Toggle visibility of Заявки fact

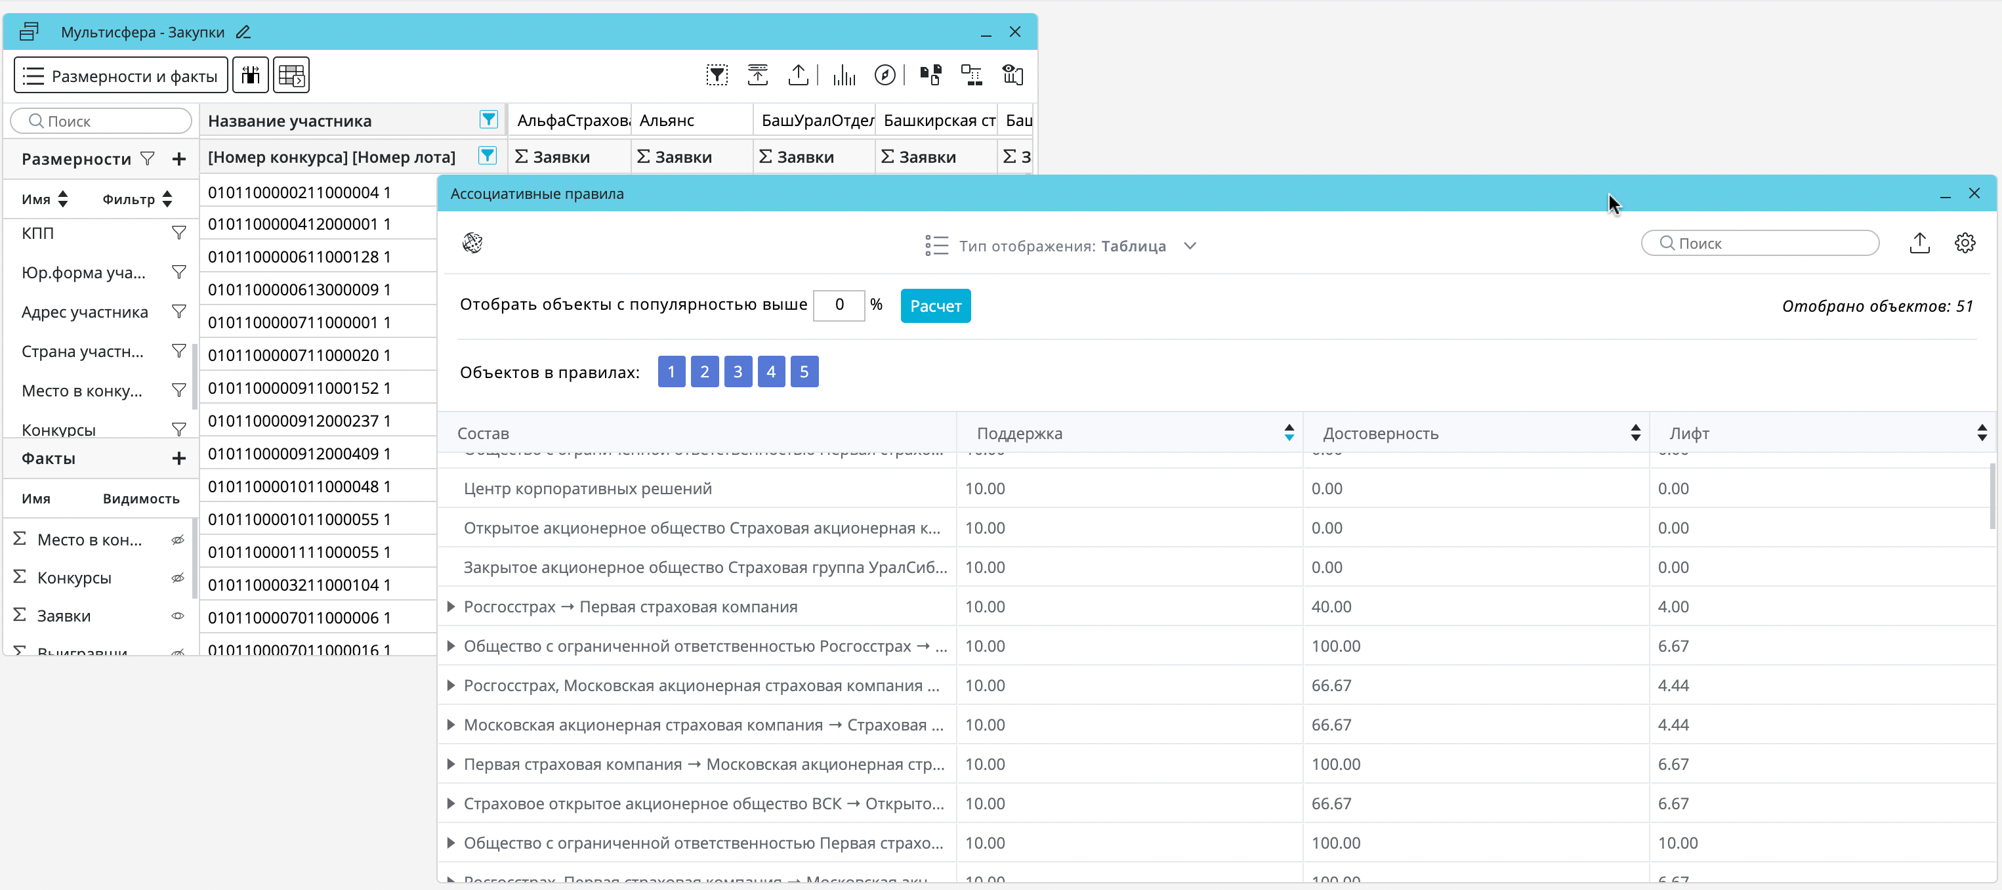click(178, 616)
